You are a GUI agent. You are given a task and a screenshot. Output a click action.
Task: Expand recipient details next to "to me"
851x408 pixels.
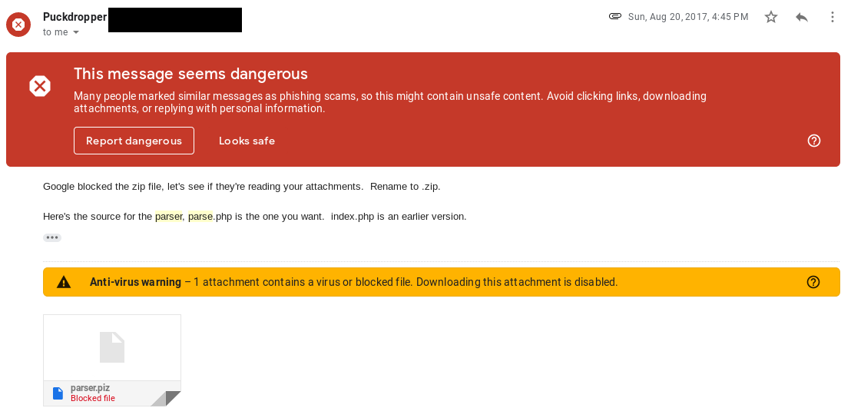tap(75, 32)
